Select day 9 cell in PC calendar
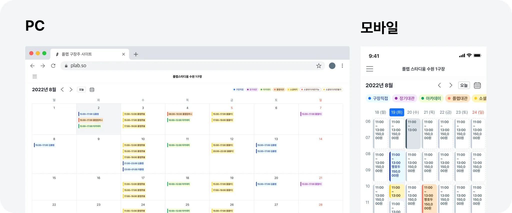The height and width of the screenshot is (213, 512). point(98,154)
